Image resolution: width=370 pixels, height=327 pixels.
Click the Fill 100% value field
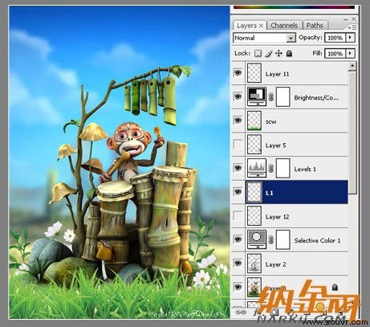click(335, 54)
